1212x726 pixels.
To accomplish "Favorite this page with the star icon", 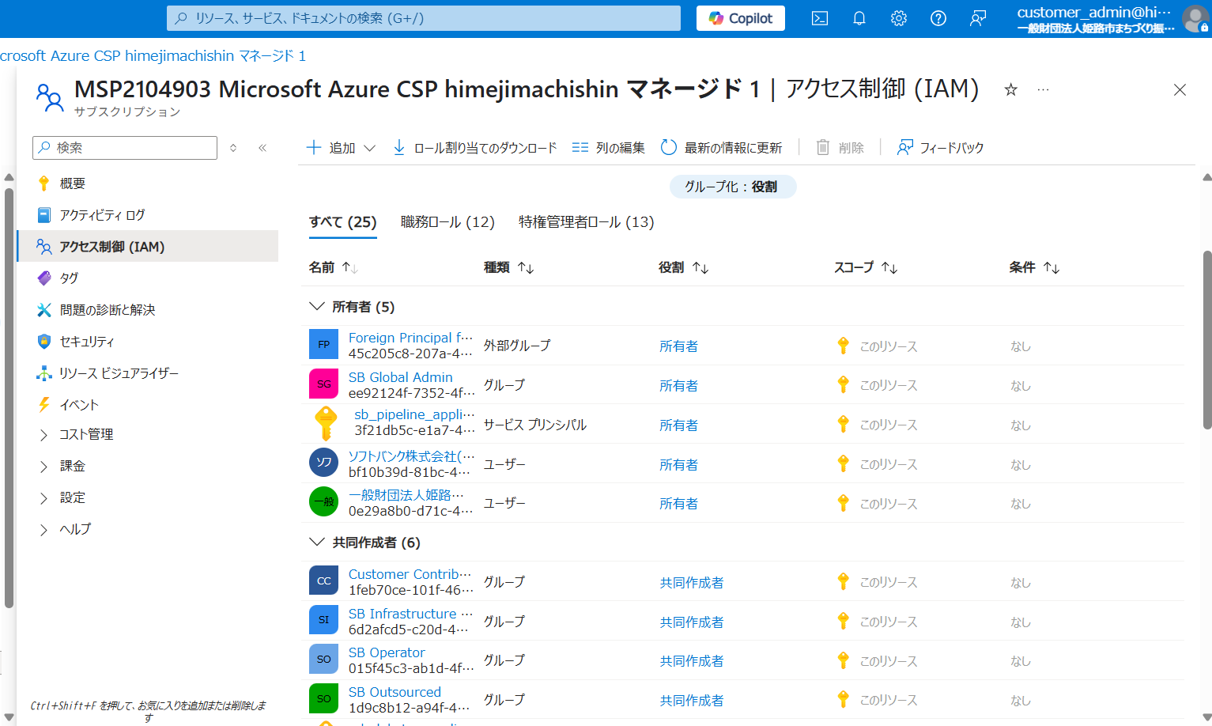I will tap(1010, 90).
